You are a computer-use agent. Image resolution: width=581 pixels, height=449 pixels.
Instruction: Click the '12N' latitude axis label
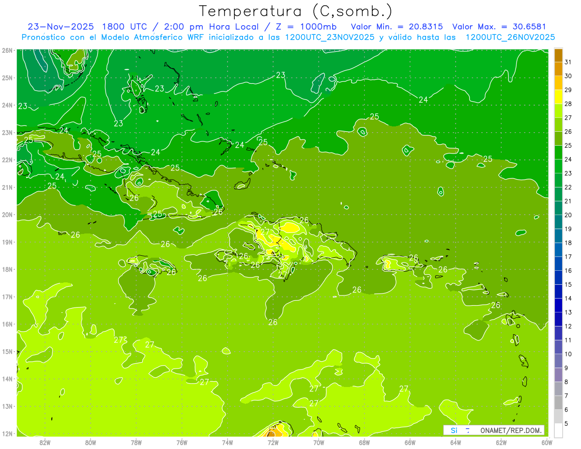coord(7,434)
